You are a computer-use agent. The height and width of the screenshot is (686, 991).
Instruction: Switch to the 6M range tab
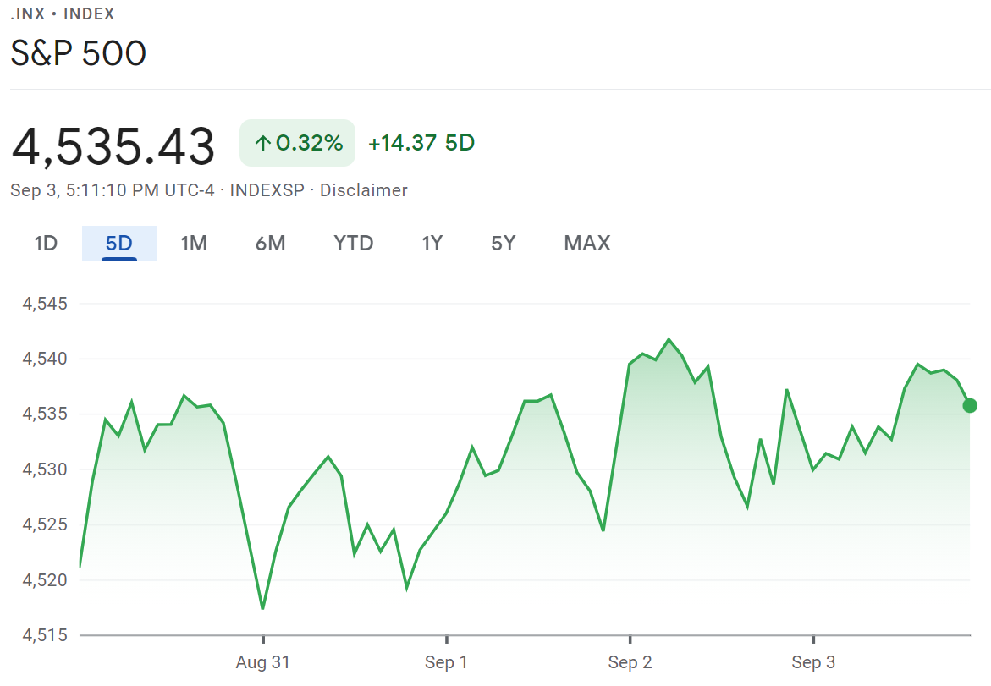(271, 244)
